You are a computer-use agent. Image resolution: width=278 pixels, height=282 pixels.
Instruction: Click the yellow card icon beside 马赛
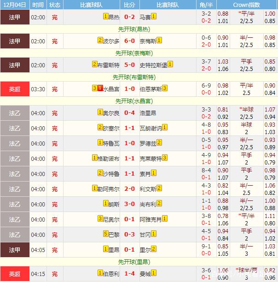[x=154, y=16]
